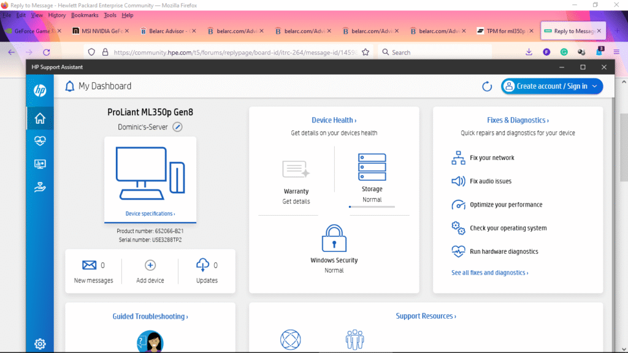Switch to the Belarc Advisor tab
This screenshot has width=628, height=353.
(167, 31)
